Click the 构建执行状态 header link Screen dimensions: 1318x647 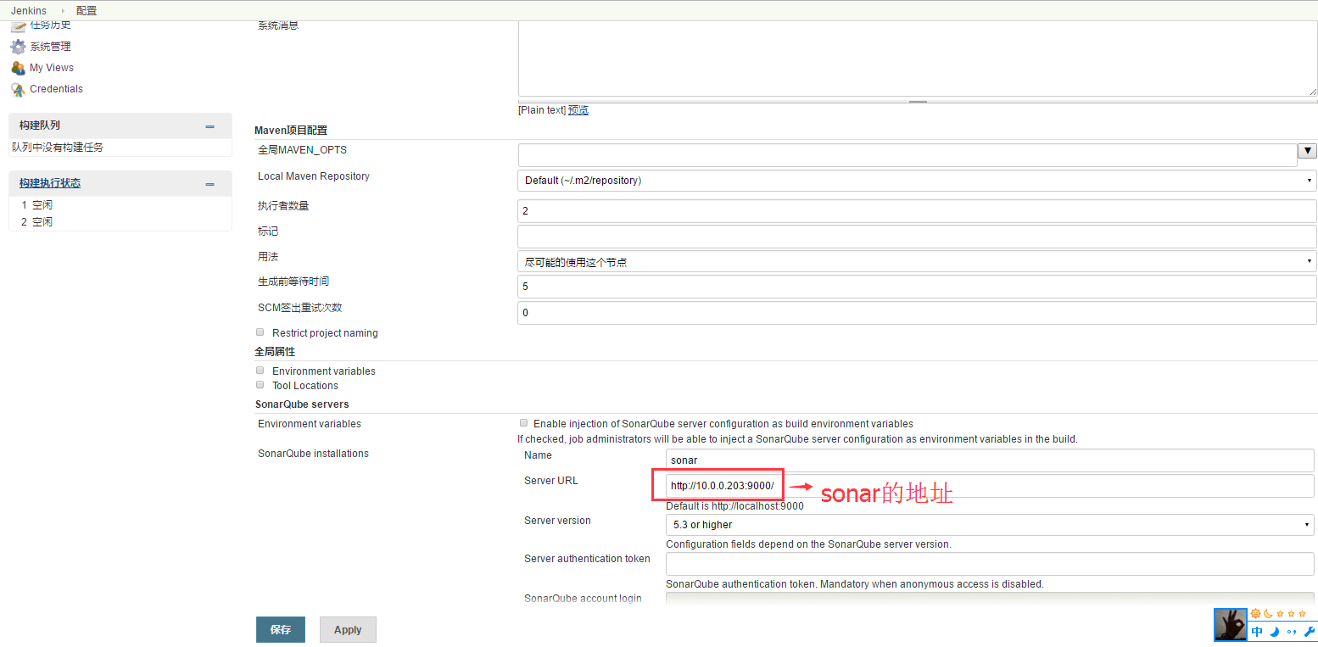coord(50,183)
